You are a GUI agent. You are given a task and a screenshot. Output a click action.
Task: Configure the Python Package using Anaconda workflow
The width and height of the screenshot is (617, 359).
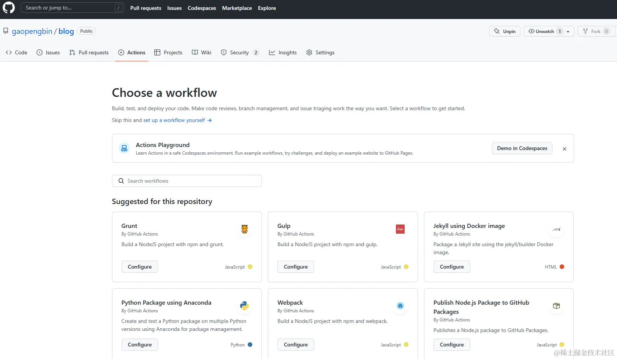[140, 345]
